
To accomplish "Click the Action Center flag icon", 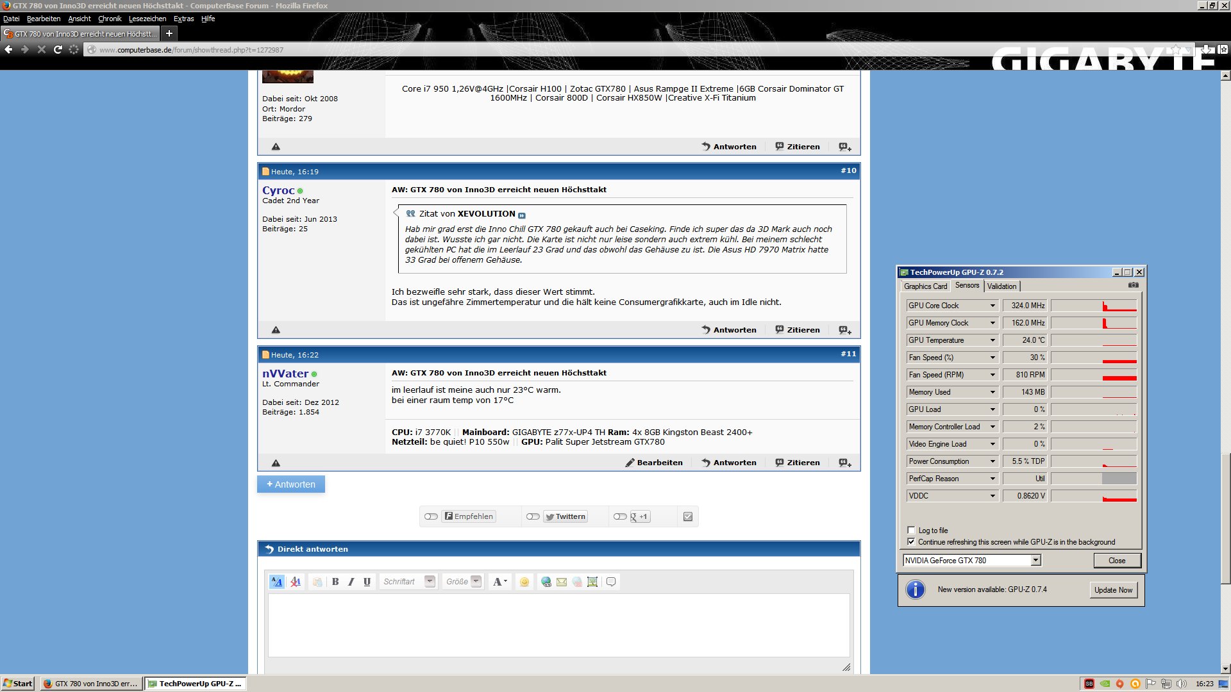I will pyautogui.click(x=1151, y=684).
